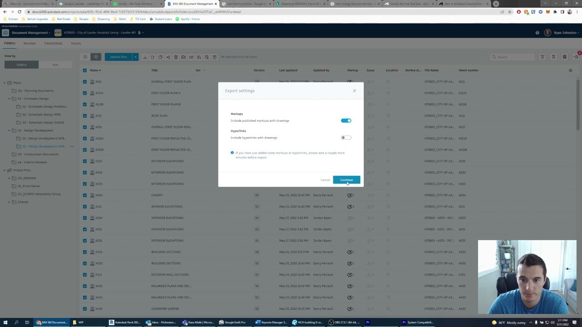Click in the Search field
This screenshot has width=582, height=327.
[x=513, y=57]
